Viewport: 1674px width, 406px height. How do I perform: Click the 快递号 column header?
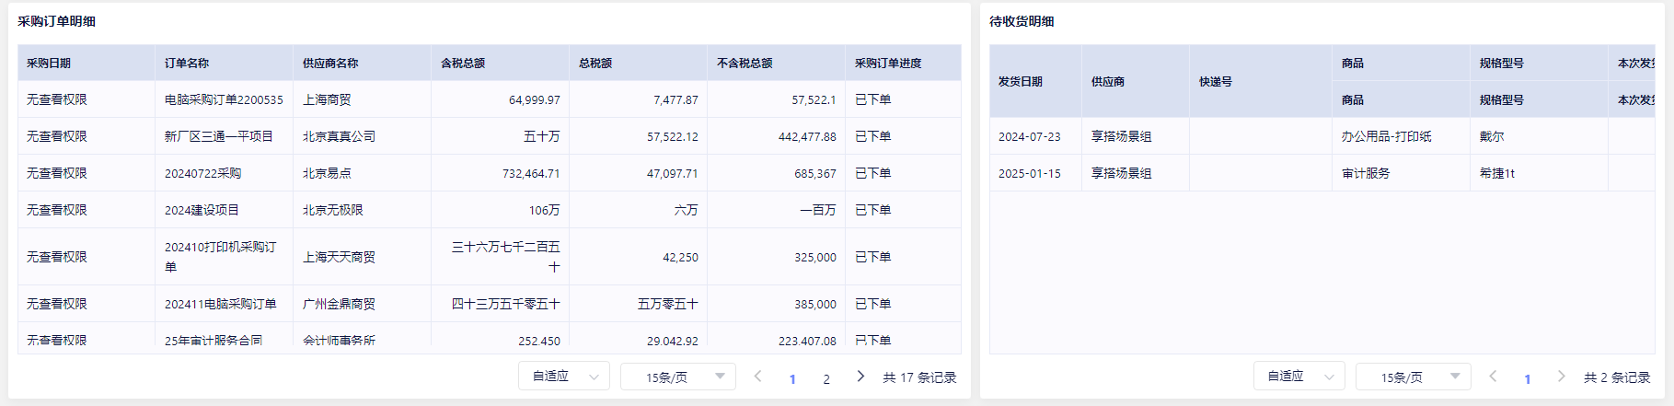(1216, 82)
